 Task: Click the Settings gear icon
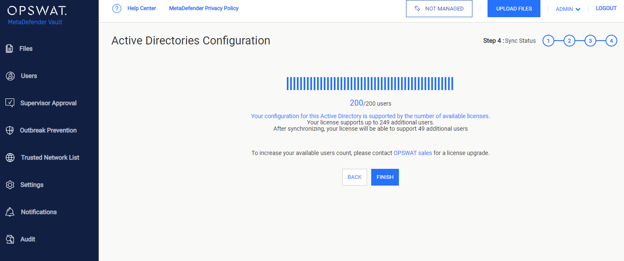[10, 185]
